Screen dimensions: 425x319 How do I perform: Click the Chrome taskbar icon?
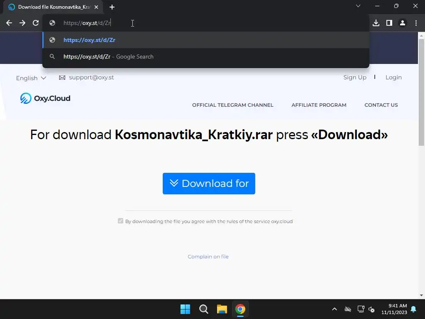240,309
